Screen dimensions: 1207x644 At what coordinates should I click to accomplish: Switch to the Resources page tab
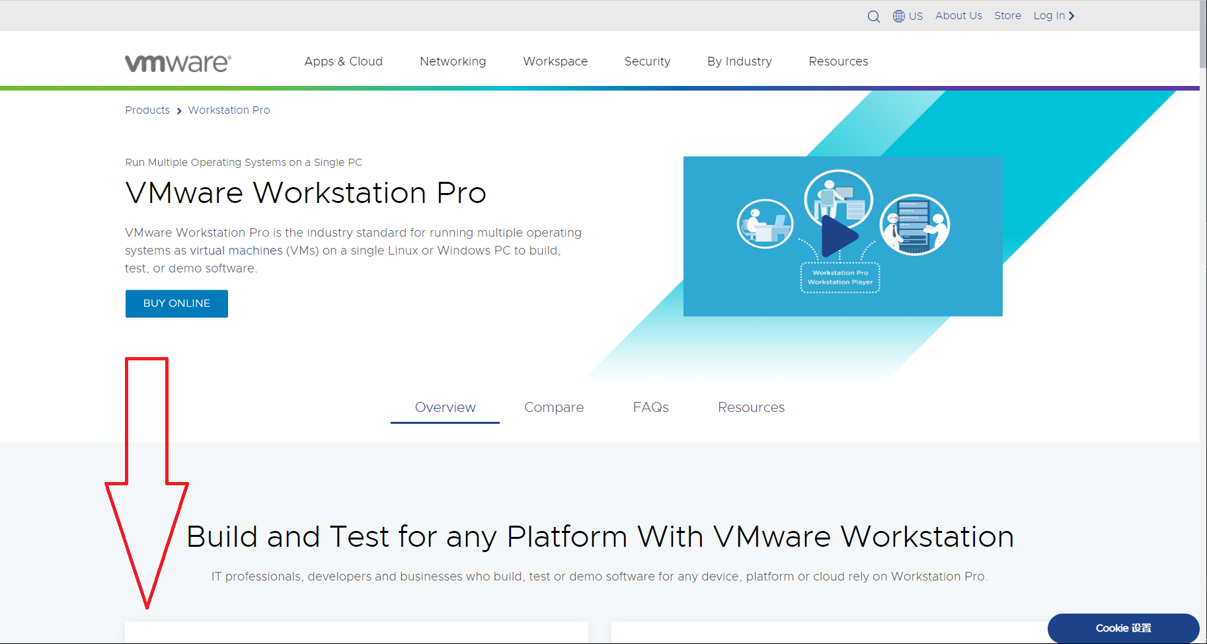[x=751, y=407]
